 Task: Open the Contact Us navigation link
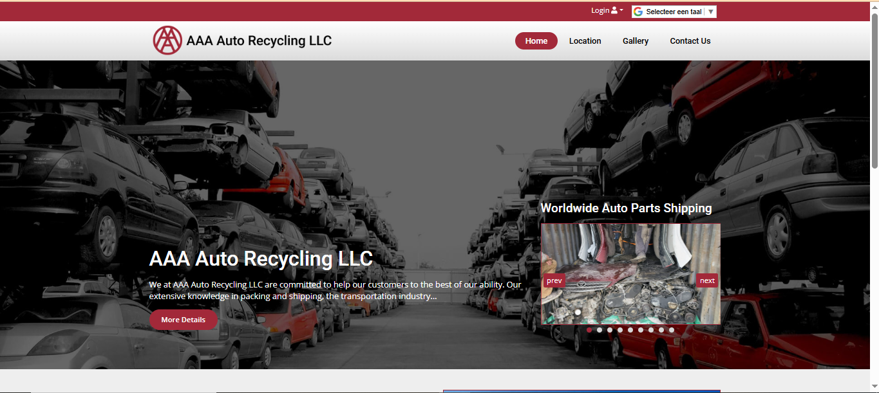point(690,41)
